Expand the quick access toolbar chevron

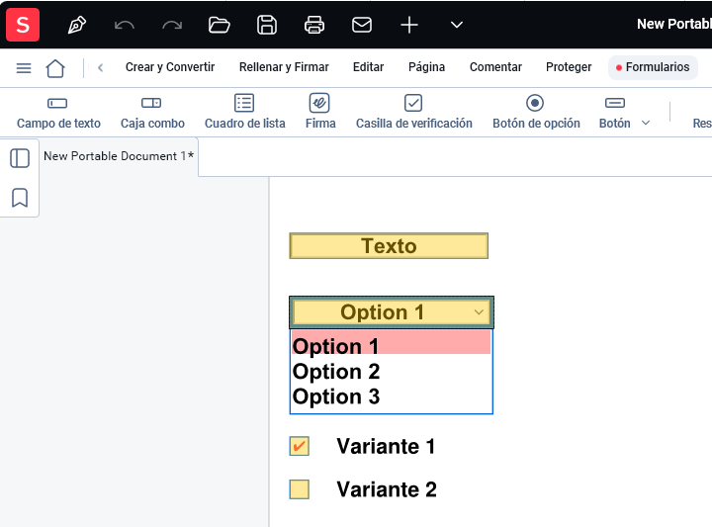click(x=456, y=25)
